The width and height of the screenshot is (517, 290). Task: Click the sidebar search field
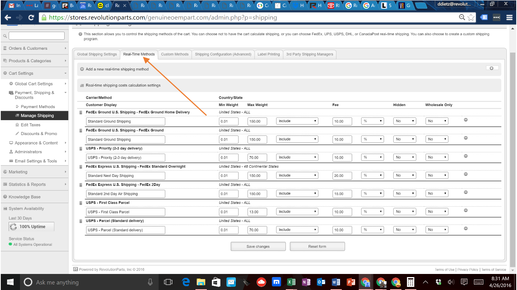click(36, 36)
